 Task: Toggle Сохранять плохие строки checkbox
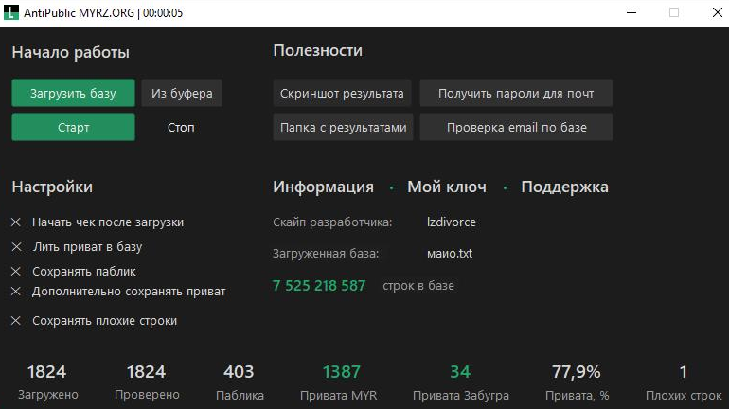16,320
